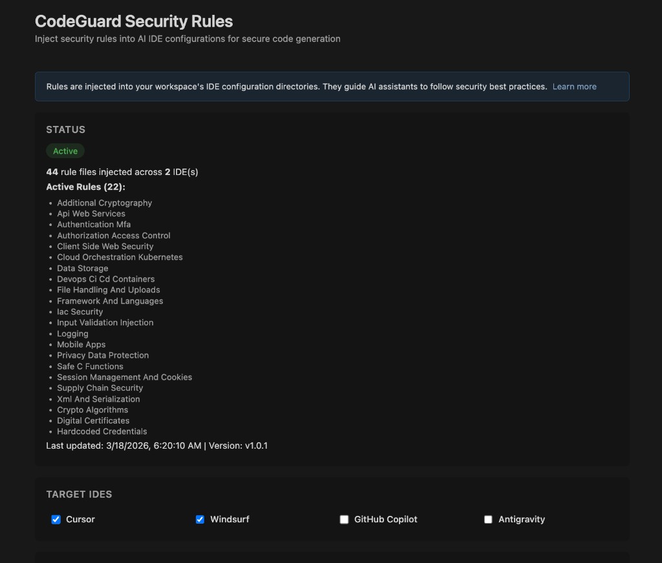The width and height of the screenshot is (662, 563).
Task: Click the Data Storage rule item
Action: pos(82,268)
